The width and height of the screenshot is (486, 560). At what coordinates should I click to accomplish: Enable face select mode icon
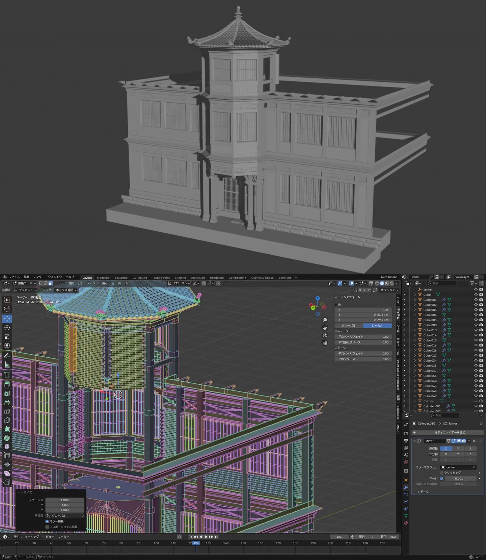pyautogui.click(x=50, y=283)
